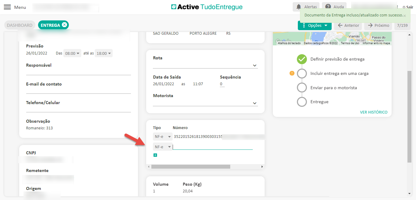Click the green plus add document icon
Image resolution: width=416 pixels, height=200 pixels.
[x=155, y=155]
